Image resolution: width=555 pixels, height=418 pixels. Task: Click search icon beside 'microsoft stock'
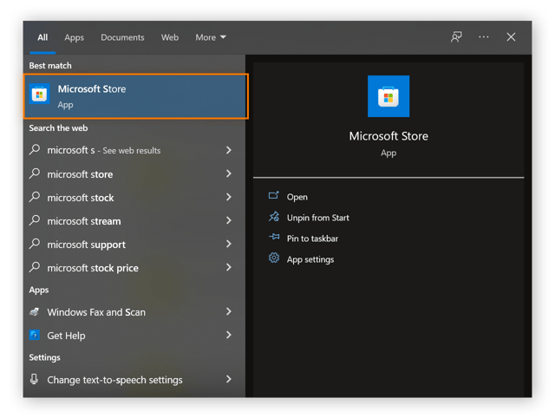click(x=35, y=197)
